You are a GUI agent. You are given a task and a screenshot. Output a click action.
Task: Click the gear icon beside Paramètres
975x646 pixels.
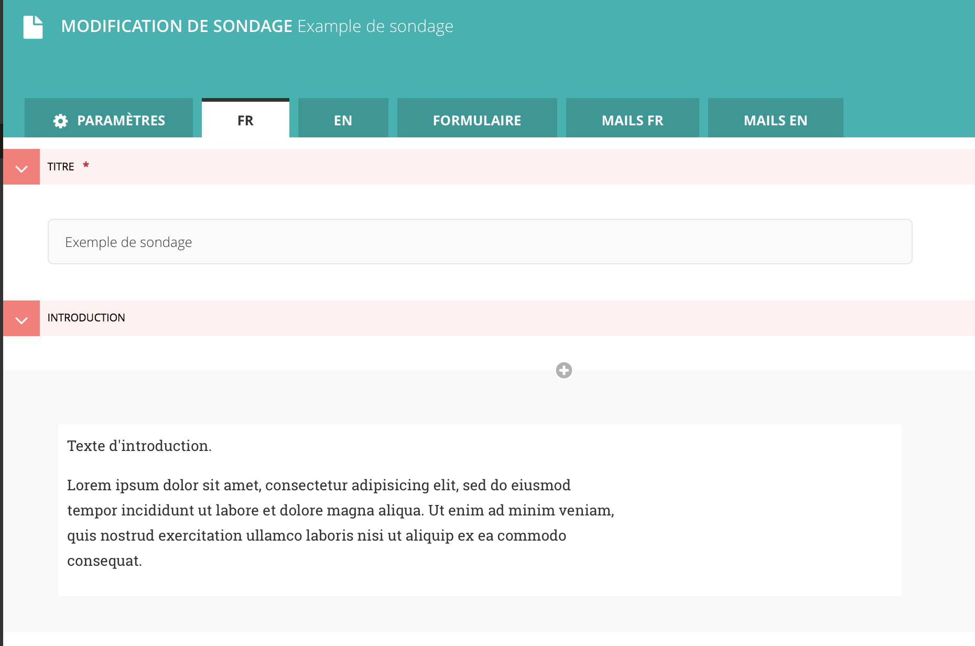[x=60, y=121]
